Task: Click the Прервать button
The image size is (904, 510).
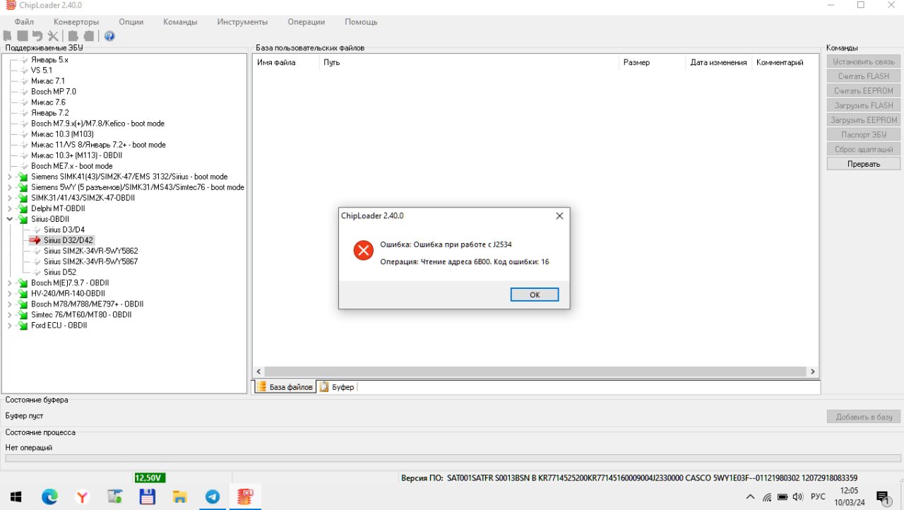Action: 863,164
